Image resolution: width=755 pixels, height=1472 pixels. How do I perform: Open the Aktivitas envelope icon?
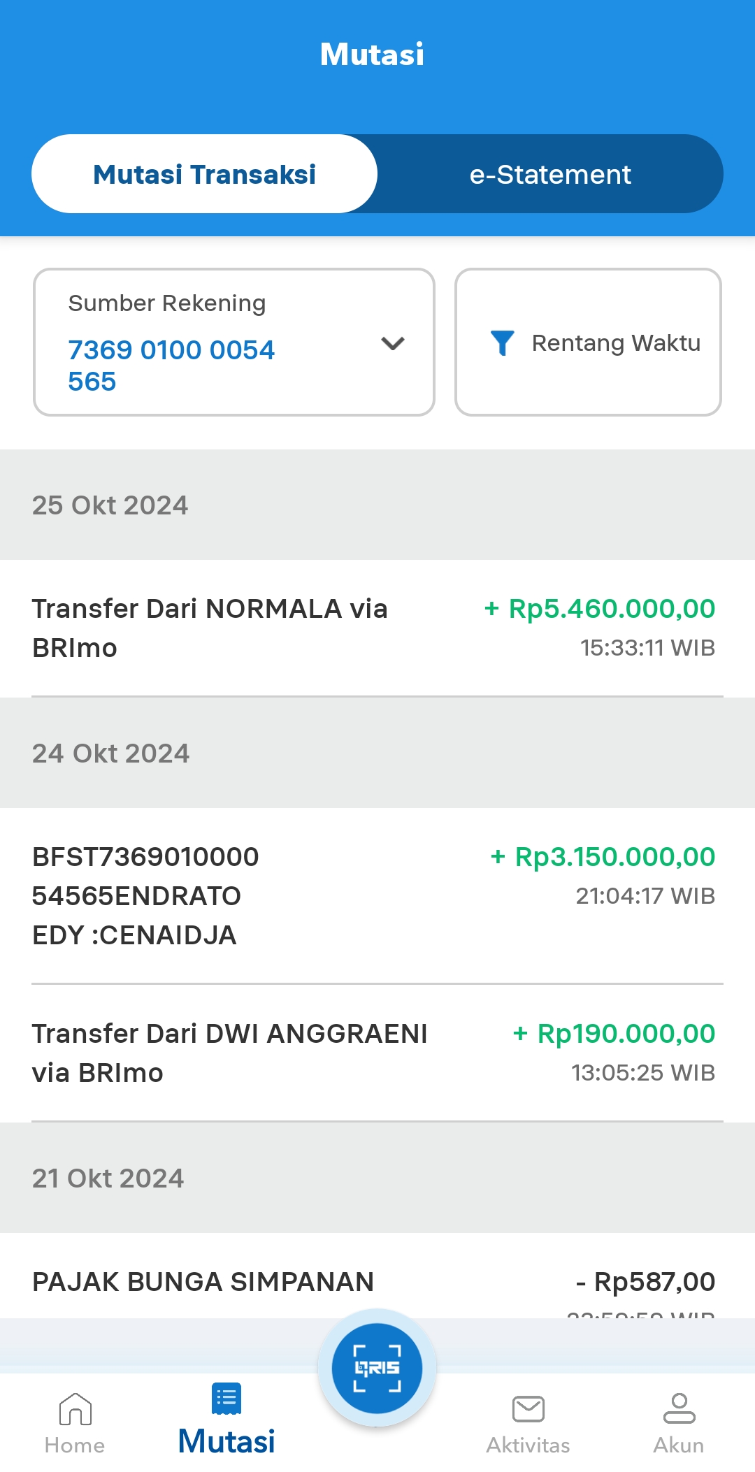528,1408
